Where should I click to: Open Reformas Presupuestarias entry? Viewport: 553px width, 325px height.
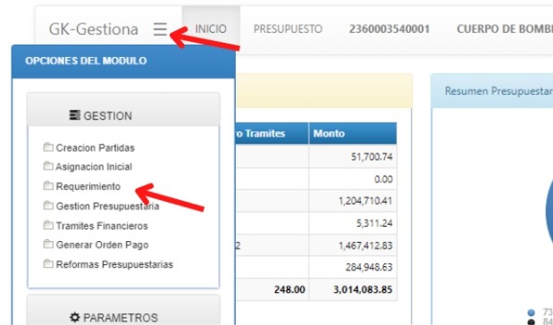pos(114,264)
